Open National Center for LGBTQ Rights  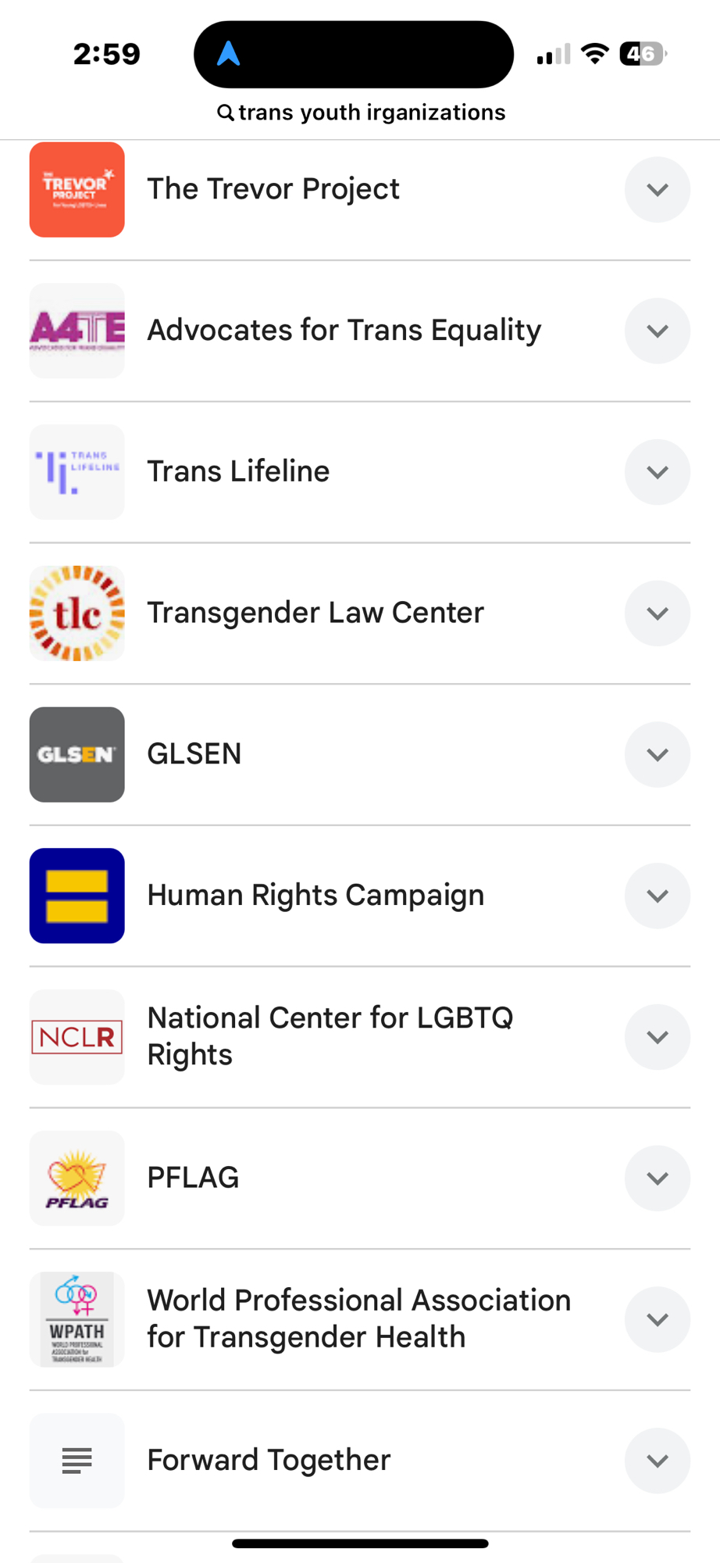330,1036
